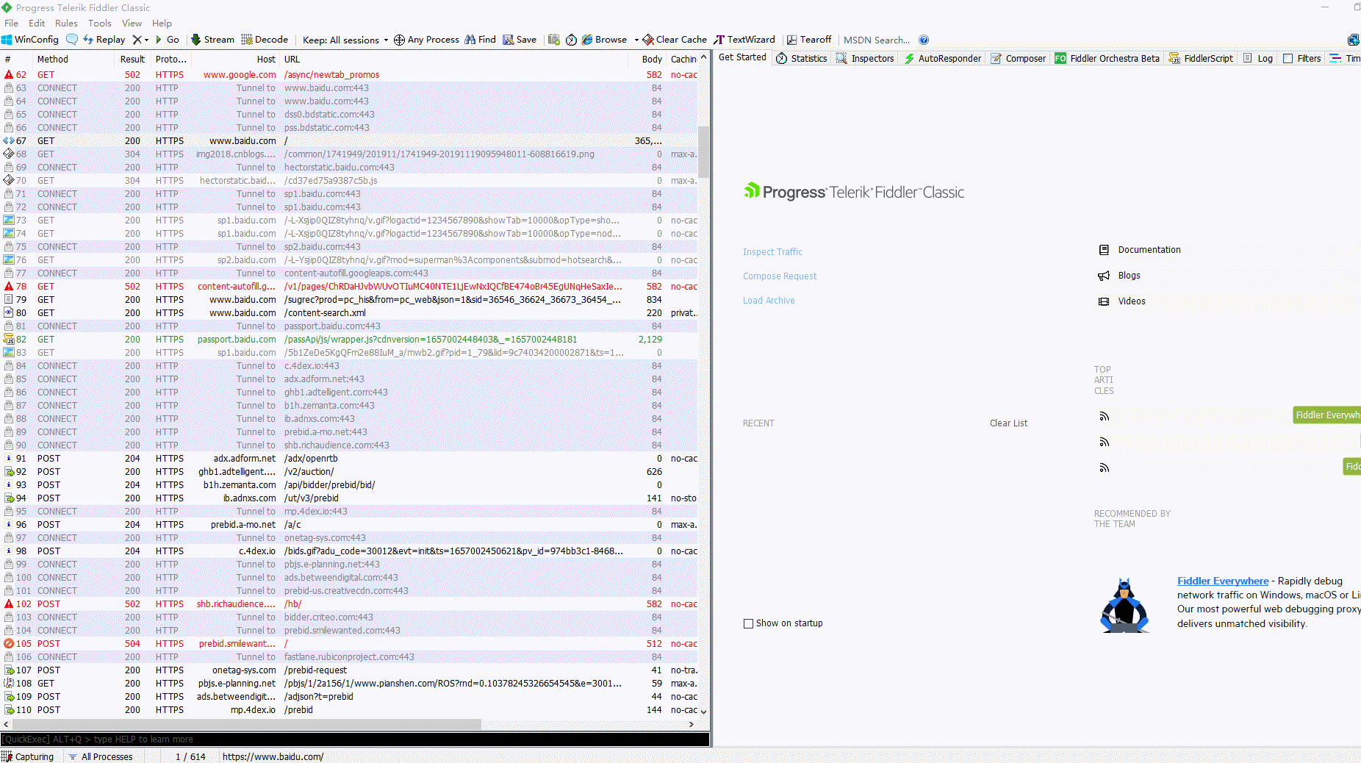
Task: Select session 82 passport.baidu.com row
Action: coord(349,339)
